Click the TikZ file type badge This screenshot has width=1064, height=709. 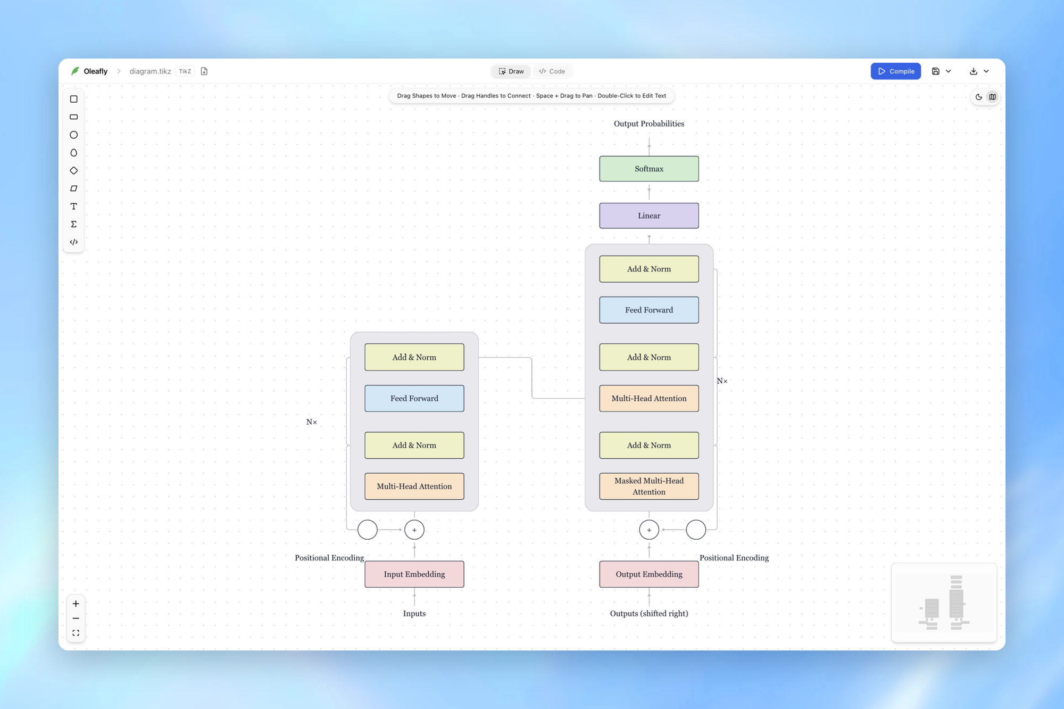pos(185,71)
